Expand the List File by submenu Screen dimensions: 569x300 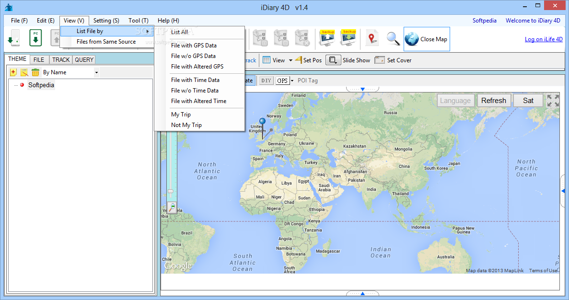[107, 31]
